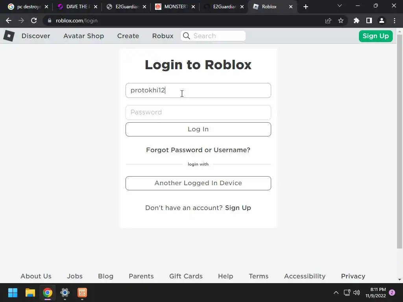Bookmark page with the star icon
The image size is (403, 302).
[x=341, y=20]
